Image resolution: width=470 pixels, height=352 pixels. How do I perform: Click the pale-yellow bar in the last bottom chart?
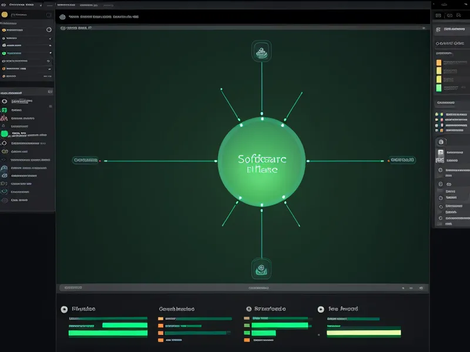(x=364, y=333)
